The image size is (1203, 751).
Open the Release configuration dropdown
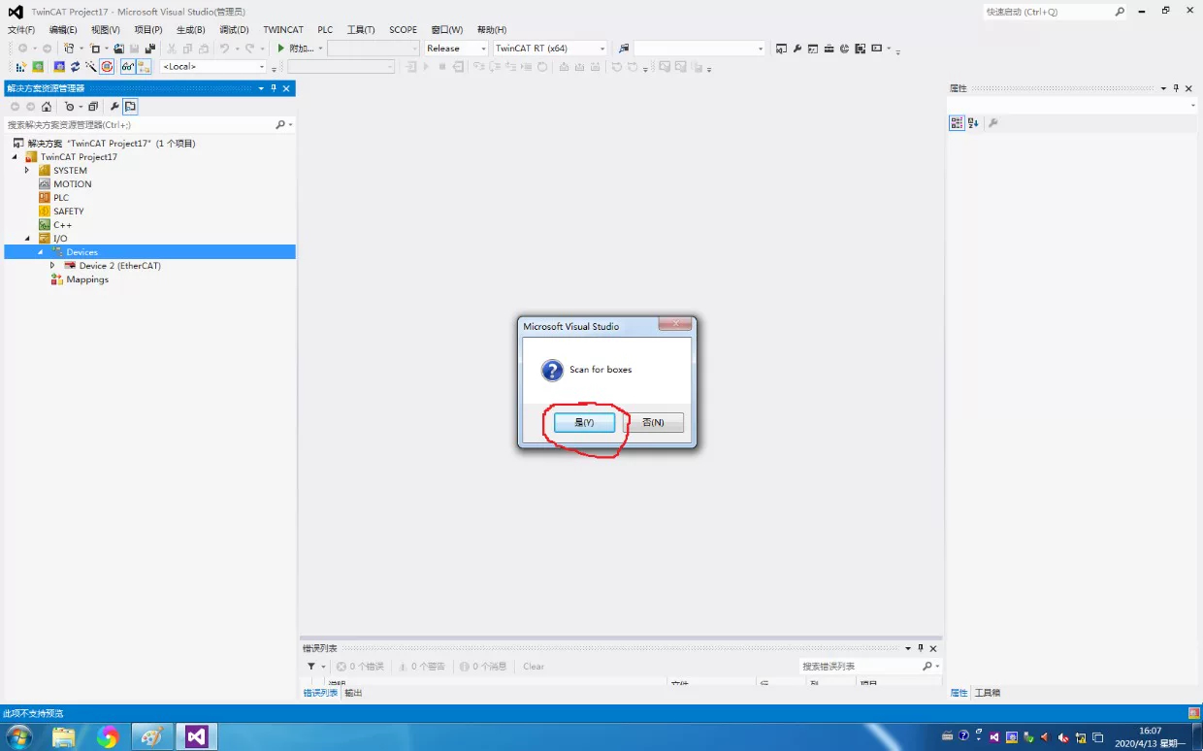click(x=455, y=49)
